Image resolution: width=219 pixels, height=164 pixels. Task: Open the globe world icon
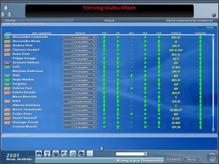(x=56, y=154)
